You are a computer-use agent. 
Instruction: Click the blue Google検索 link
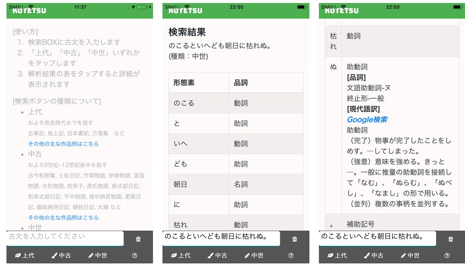tap(367, 119)
